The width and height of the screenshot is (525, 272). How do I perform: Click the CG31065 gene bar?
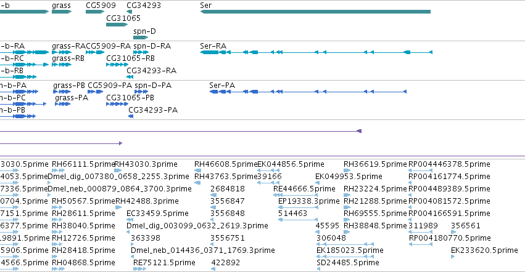117,25
